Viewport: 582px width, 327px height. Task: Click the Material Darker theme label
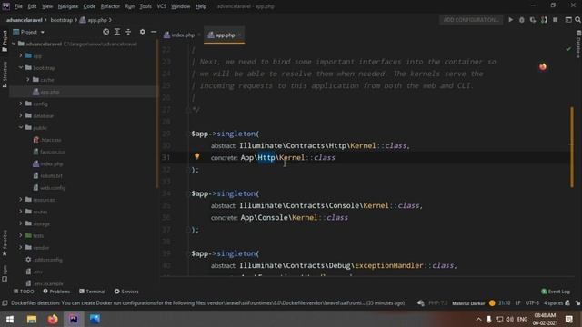[x=468, y=303]
